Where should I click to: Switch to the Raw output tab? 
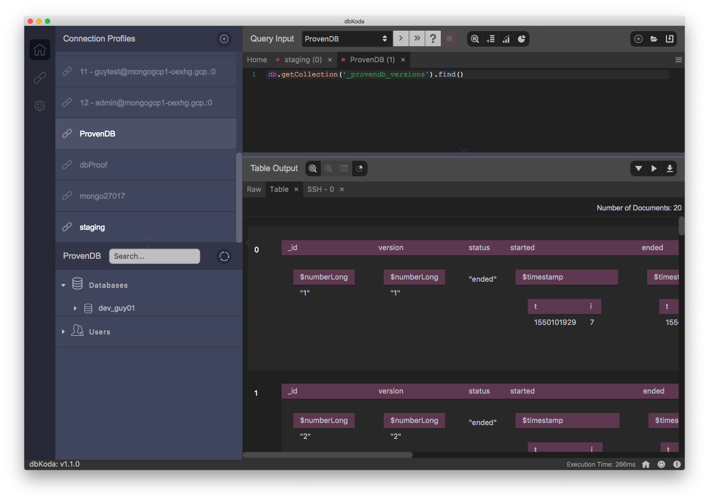tap(254, 189)
